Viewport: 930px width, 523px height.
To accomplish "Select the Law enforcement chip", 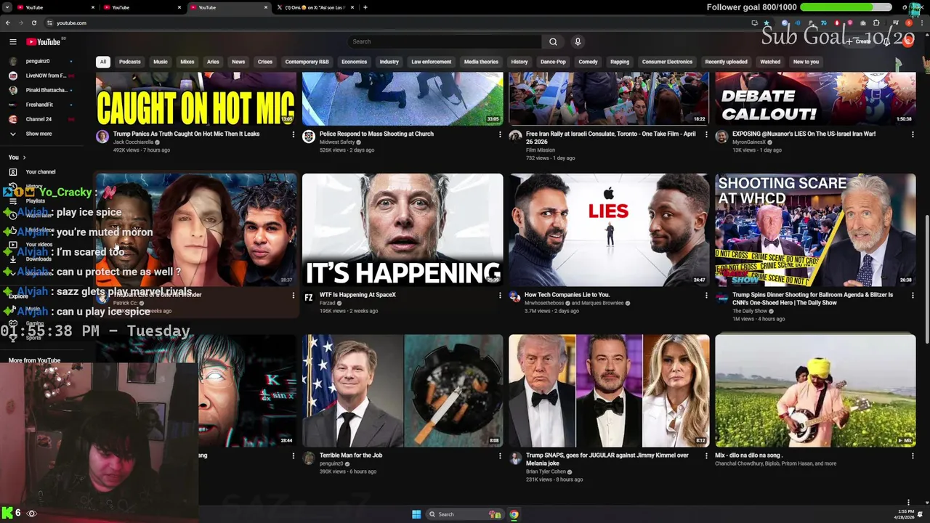I will click(x=432, y=62).
